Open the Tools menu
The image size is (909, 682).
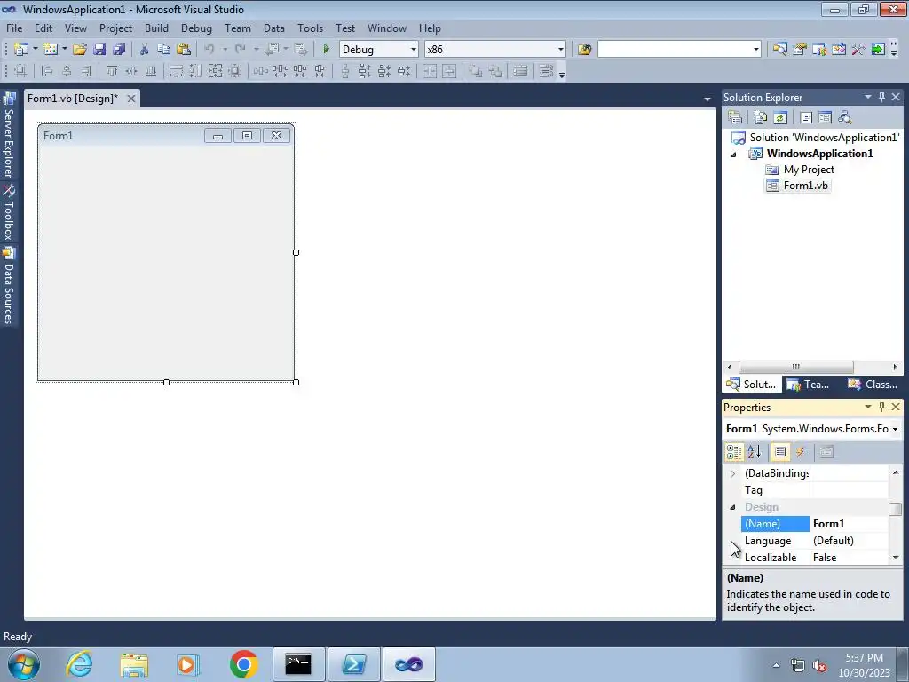click(x=310, y=28)
